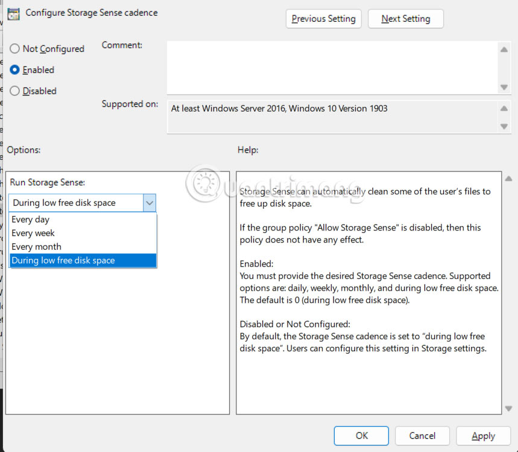Dismiss the dialog with Cancel

422,436
